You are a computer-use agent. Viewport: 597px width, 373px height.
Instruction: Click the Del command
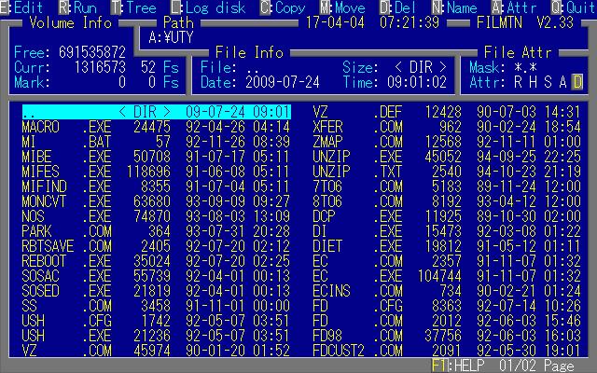point(398,7)
